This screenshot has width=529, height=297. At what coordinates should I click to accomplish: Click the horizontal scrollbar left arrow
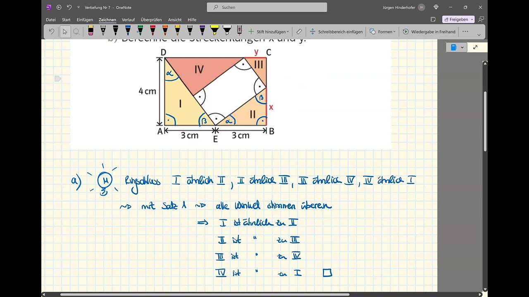[44, 295]
